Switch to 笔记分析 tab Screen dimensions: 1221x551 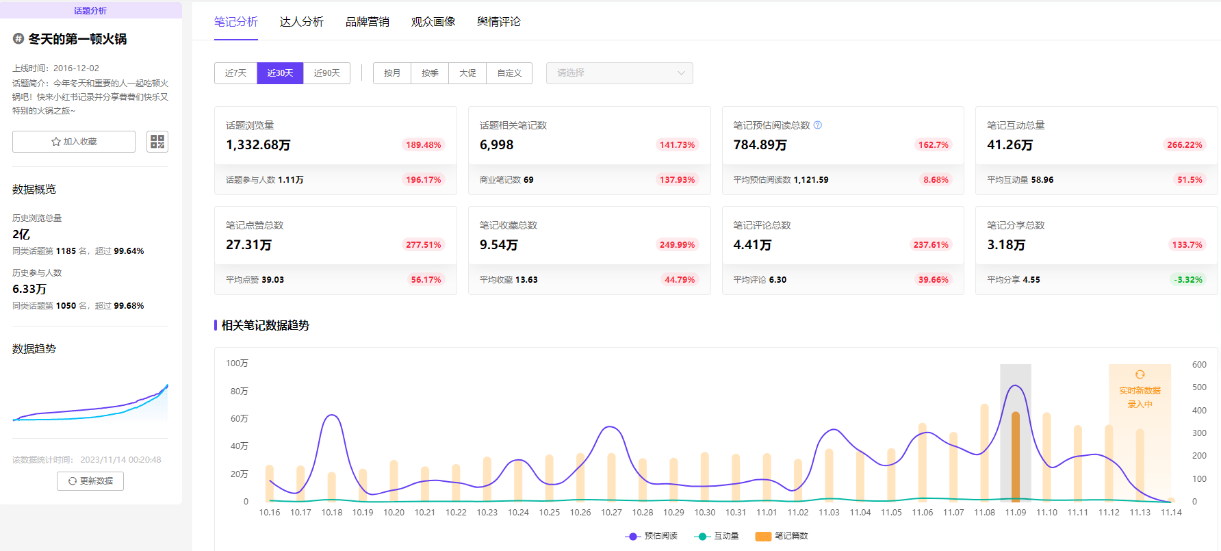pyautogui.click(x=236, y=22)
